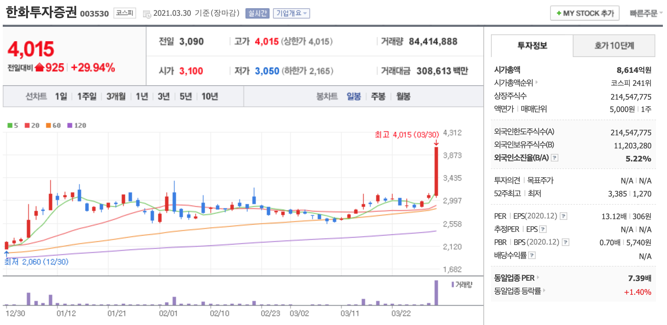
Task: Click the 최고 4,015 (03/30) chart label
Action: [x=407, y=135]
